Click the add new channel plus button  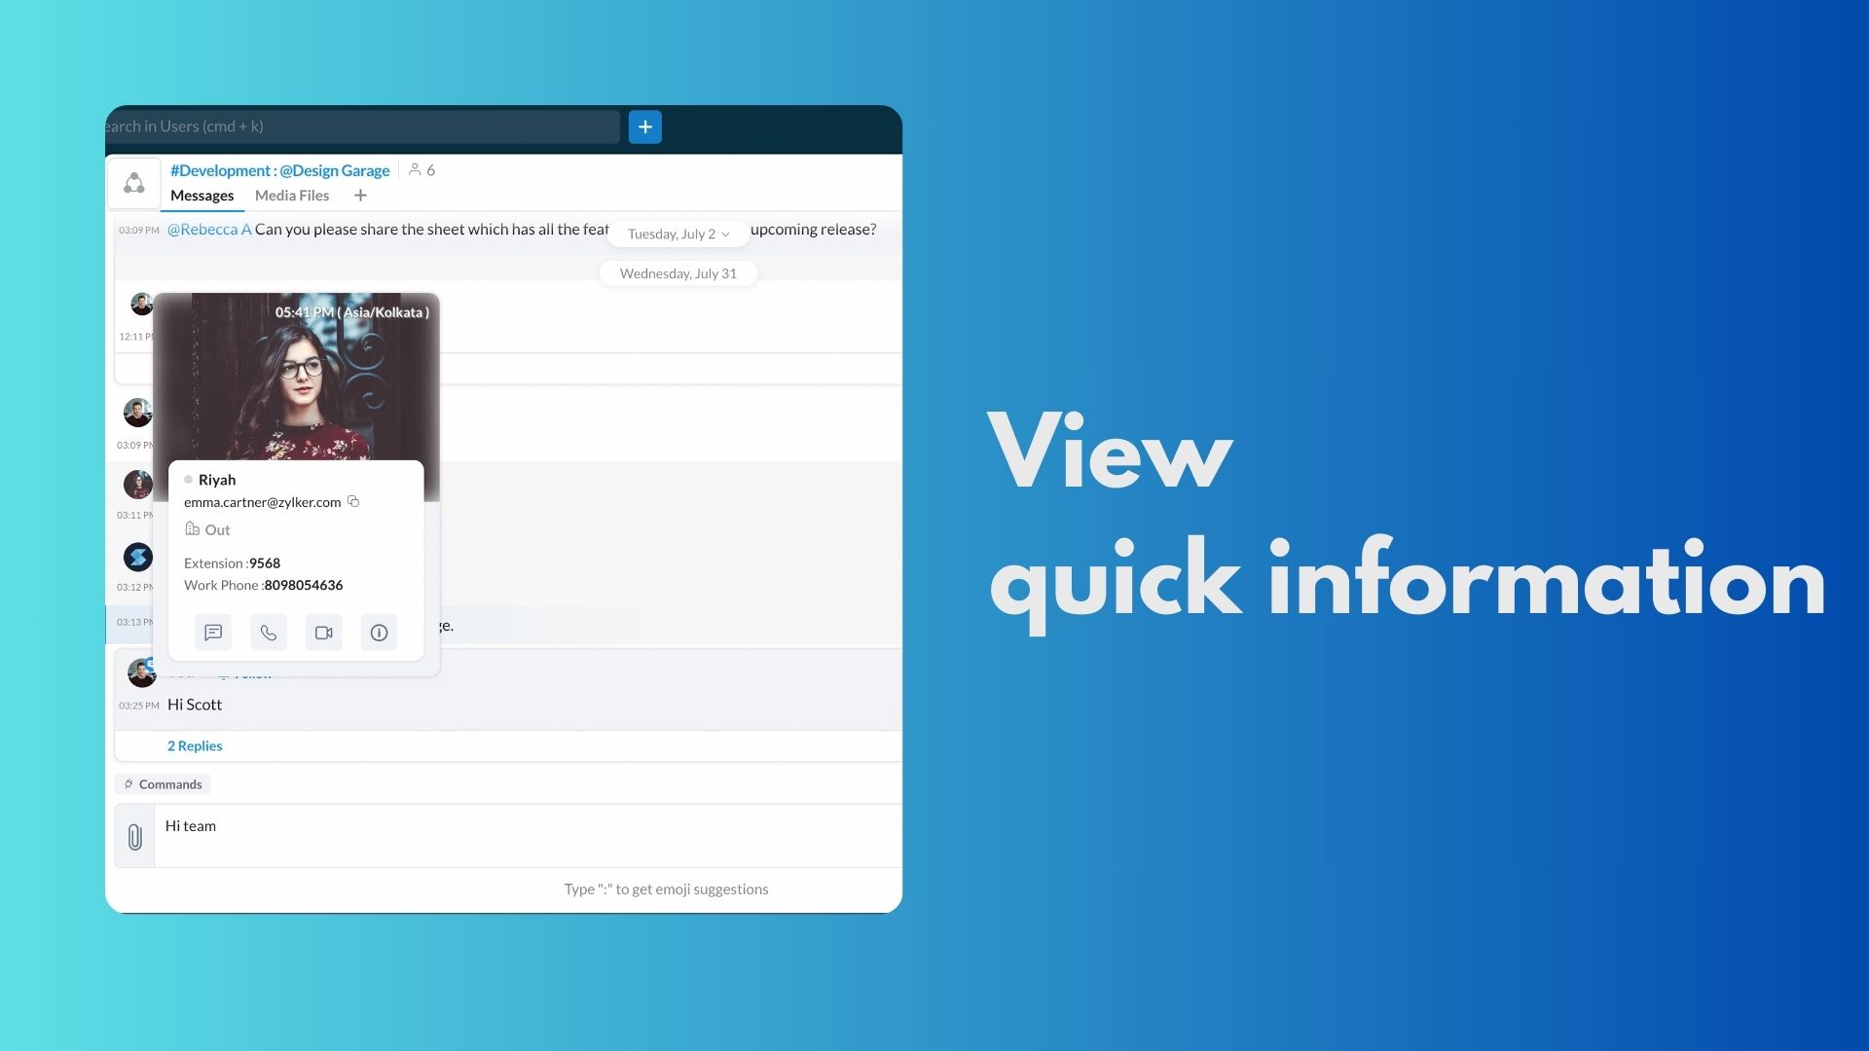tap(644, 126)
